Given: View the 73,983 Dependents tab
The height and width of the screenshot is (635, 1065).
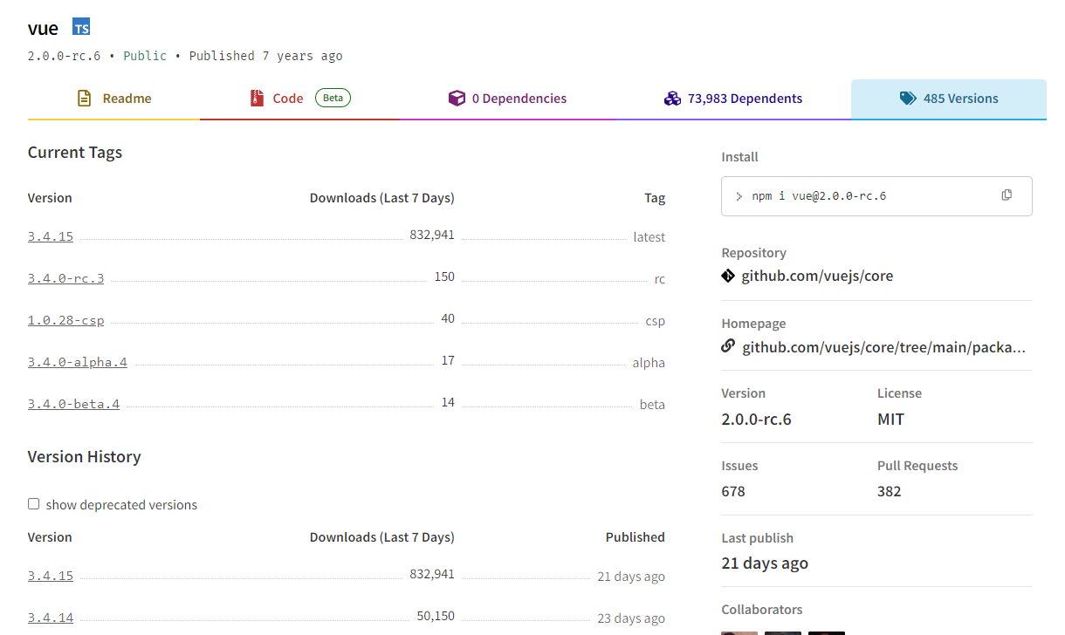Looking at the screenshot, I should tap(733, 99).
